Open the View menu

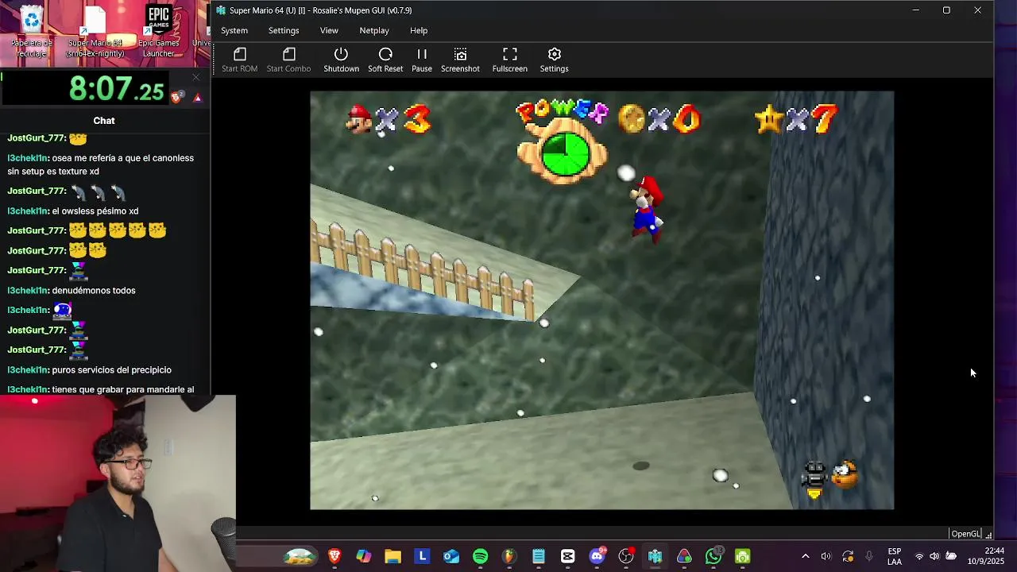click(329, 30)
